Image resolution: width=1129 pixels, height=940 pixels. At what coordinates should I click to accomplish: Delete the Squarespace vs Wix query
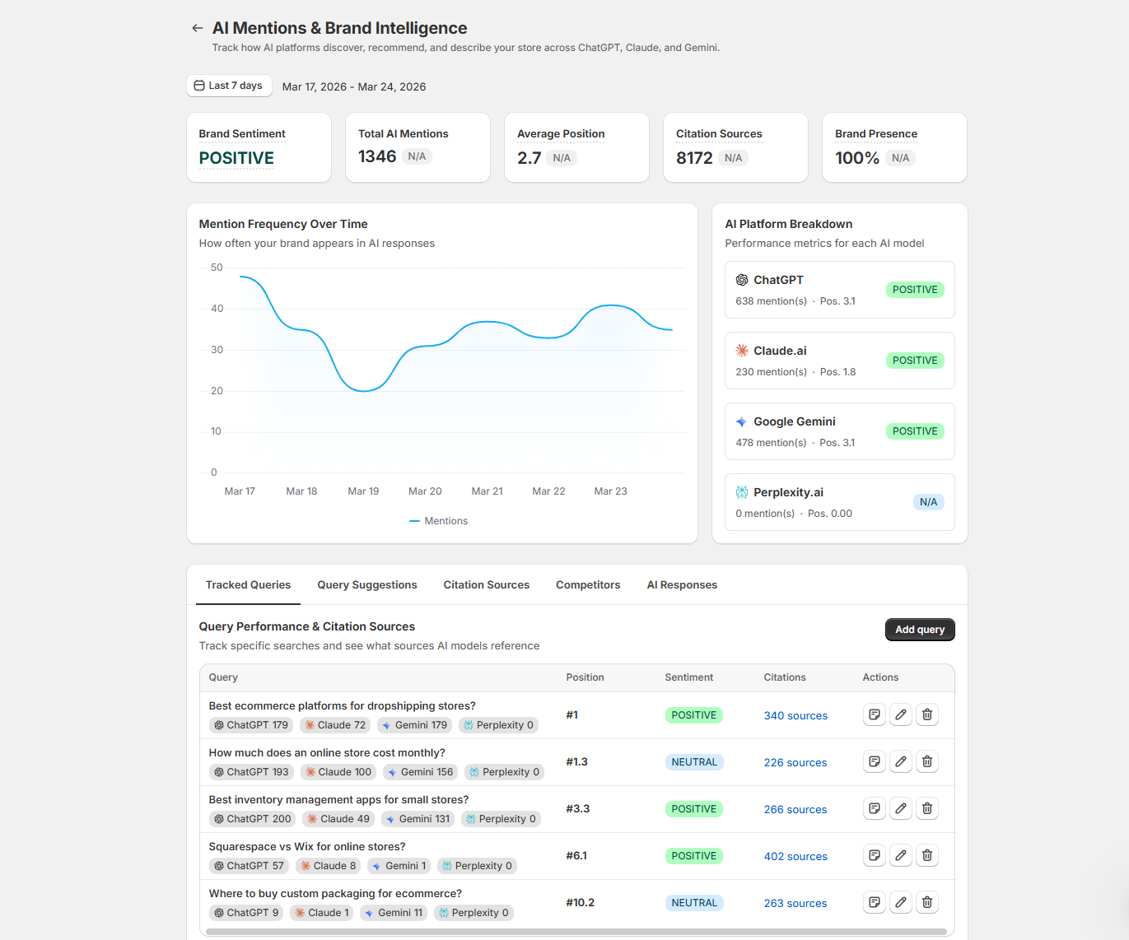coord(926,855)
